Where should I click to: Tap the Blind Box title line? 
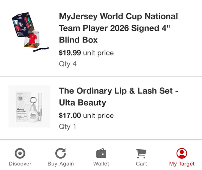pos(78,40)
